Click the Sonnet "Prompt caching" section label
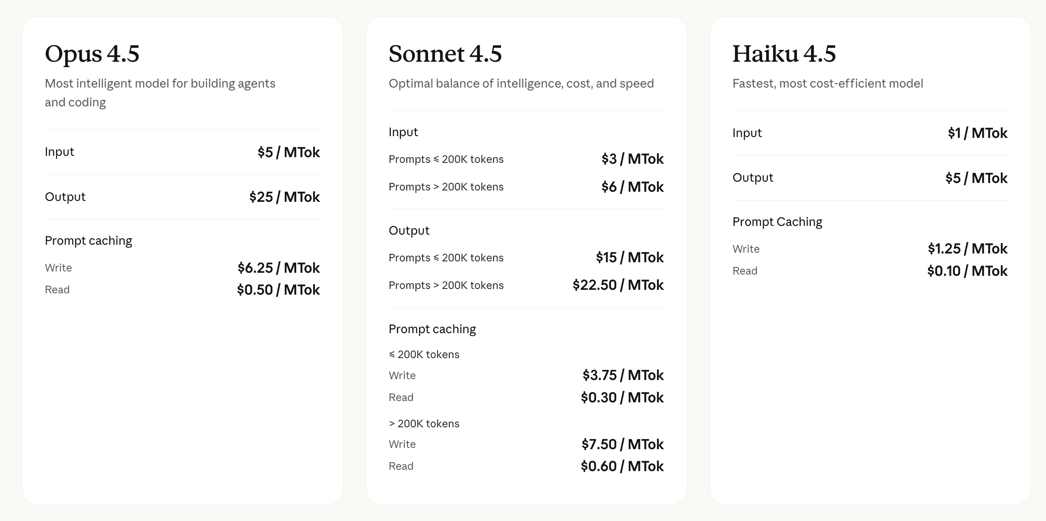The image size is (1046, 521). point(432,329)
